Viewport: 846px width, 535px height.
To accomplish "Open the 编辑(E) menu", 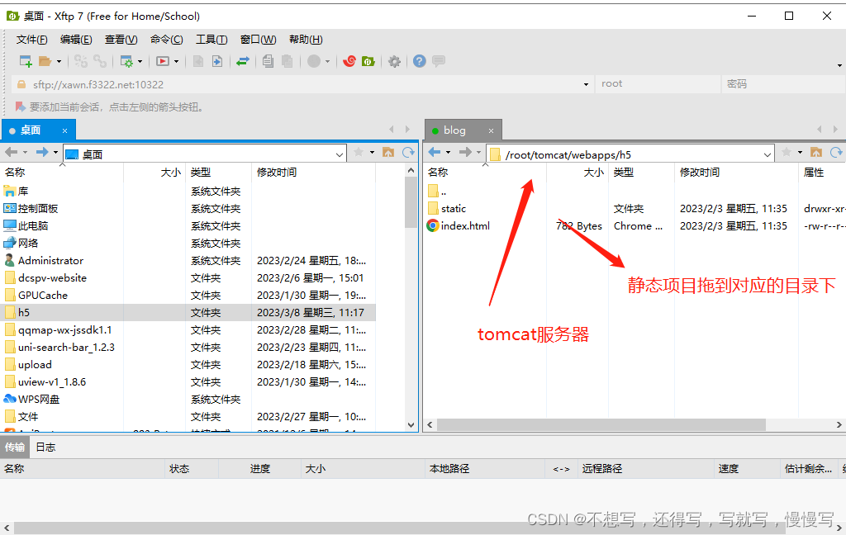I will 76,40.
